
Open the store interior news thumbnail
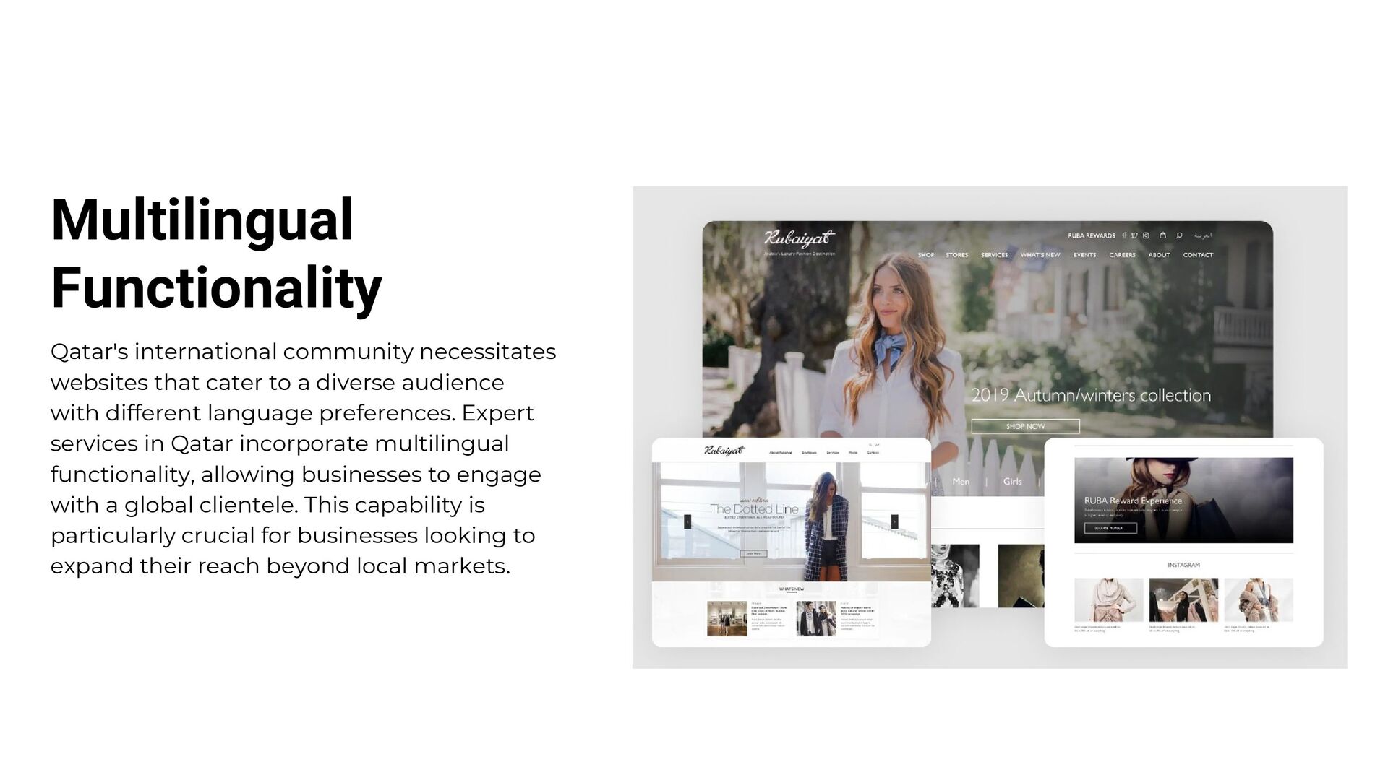tap(727, 618)
